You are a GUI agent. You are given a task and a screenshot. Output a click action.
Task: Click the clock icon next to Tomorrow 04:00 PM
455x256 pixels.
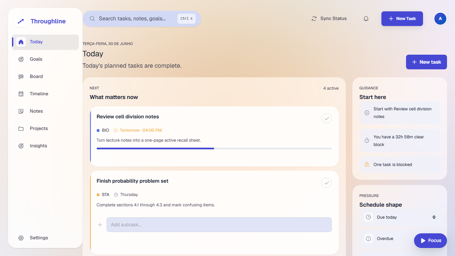point(116,130)
